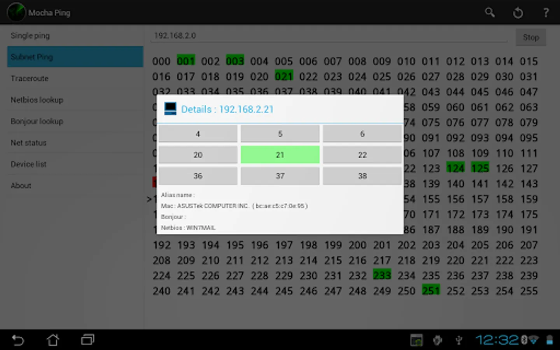Tap the Android back arrow
560x350 pixels.
click(x=18, y=340)
